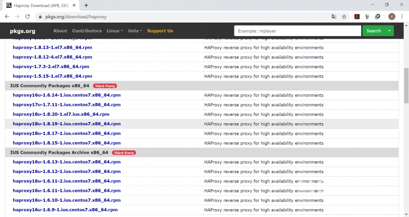Focus the package search field

tap(298, 31)
